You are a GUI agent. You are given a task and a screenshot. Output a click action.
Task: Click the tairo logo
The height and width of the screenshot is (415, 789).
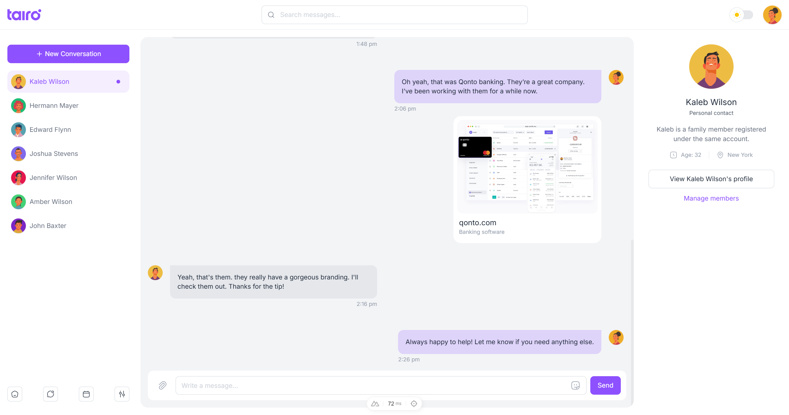click(x=24, y=14)
